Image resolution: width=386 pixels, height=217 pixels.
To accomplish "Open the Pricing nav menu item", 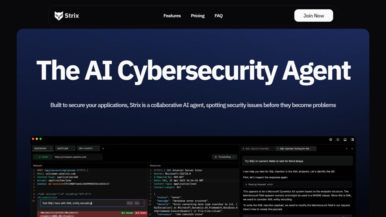I will click(198, 16).
